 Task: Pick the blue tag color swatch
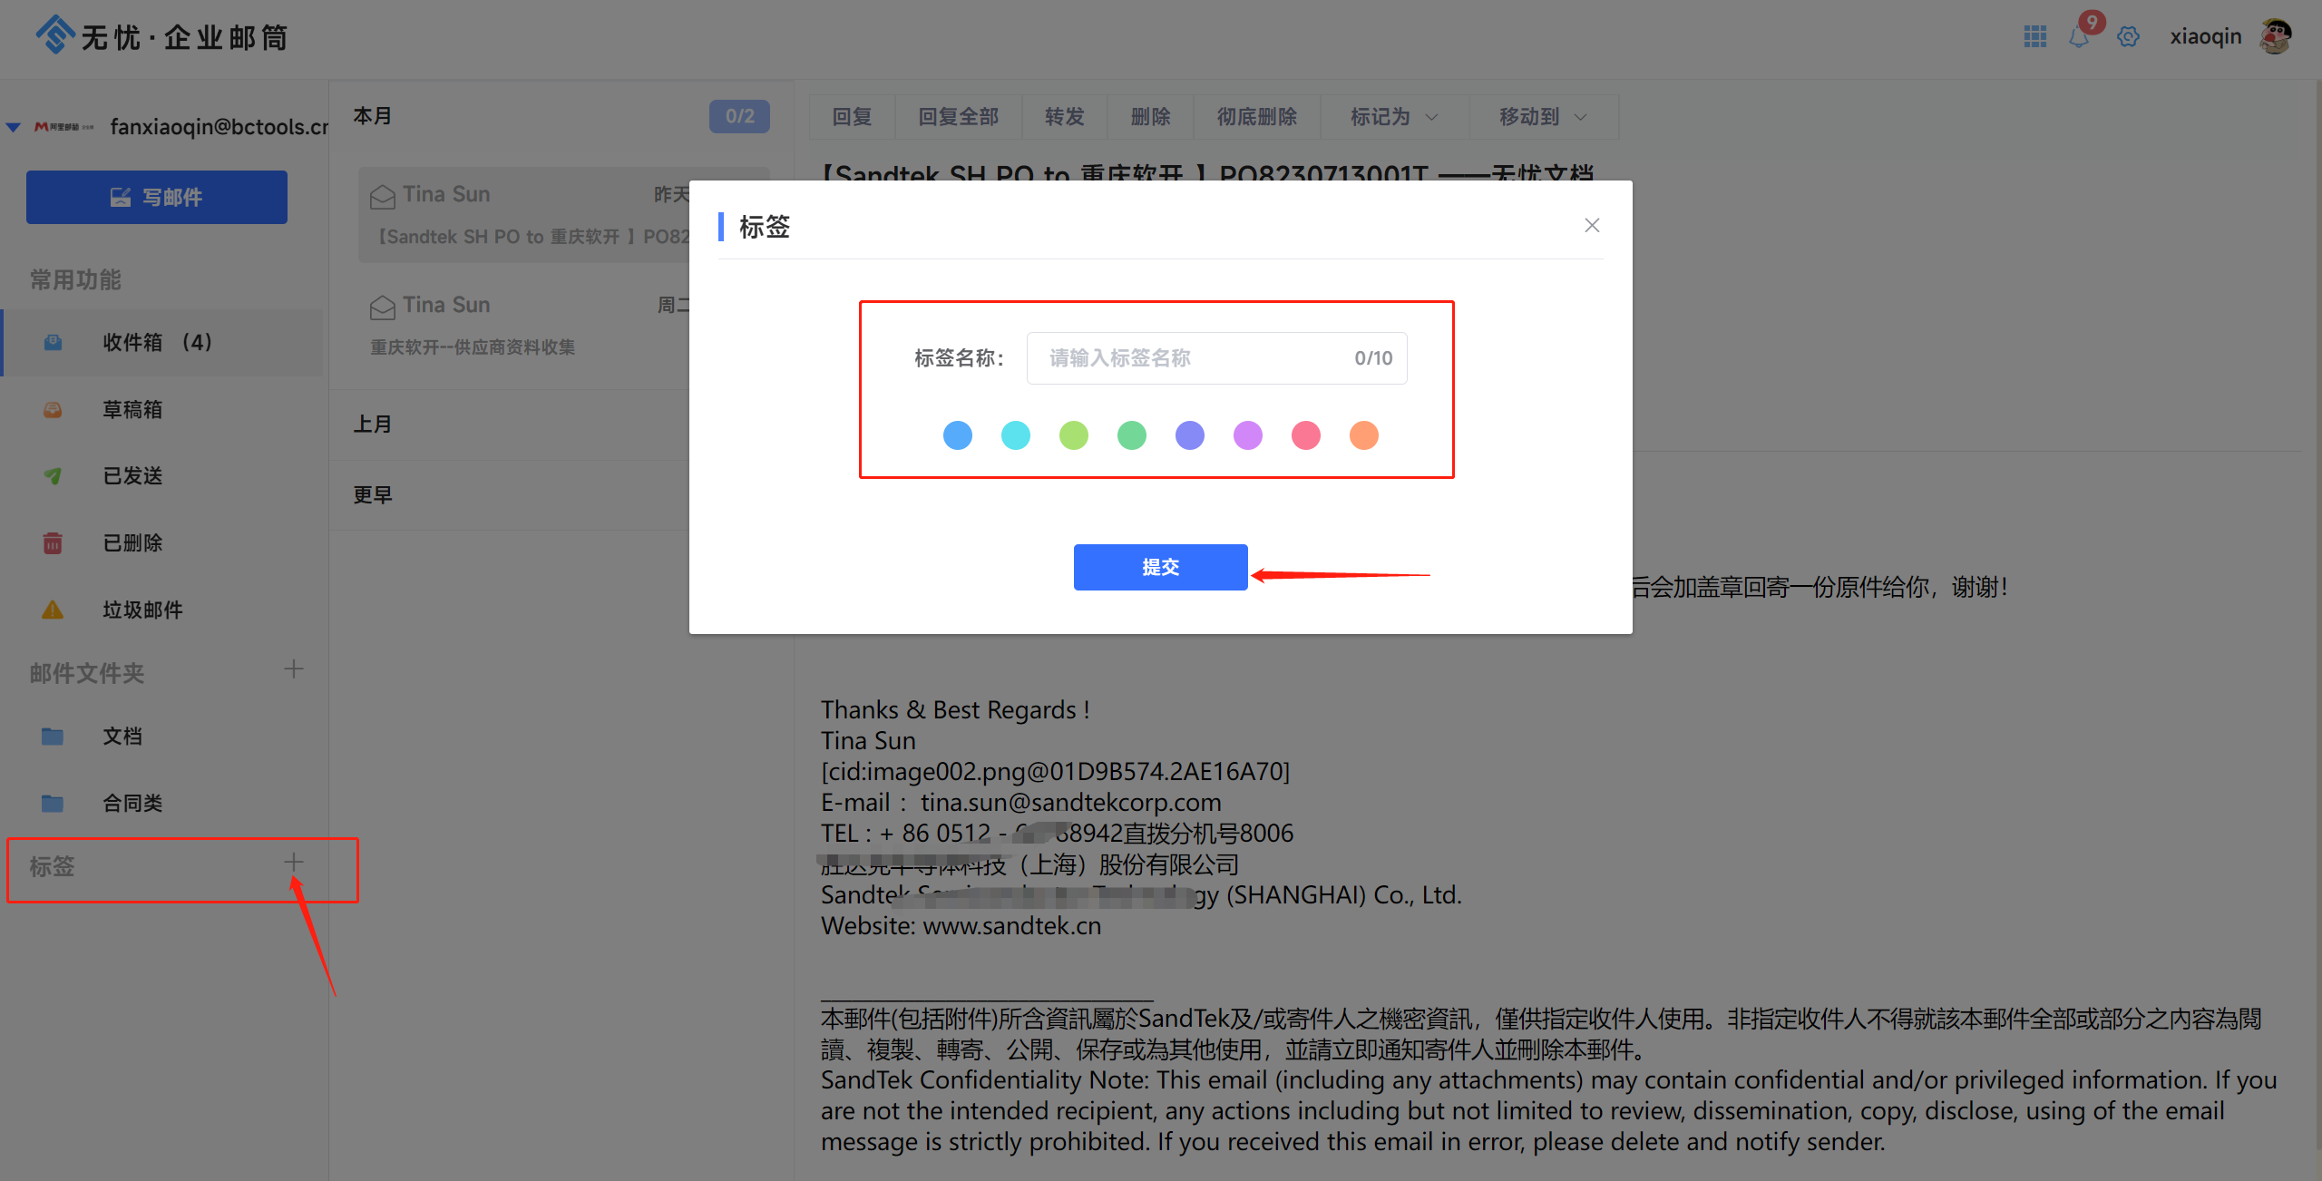click(x=958, y=435)
